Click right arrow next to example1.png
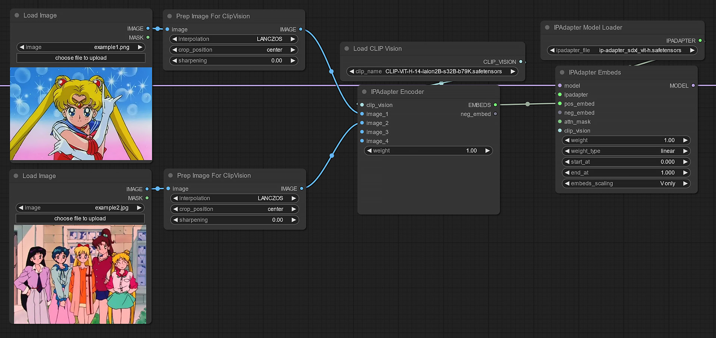 [x=140, y=47]
